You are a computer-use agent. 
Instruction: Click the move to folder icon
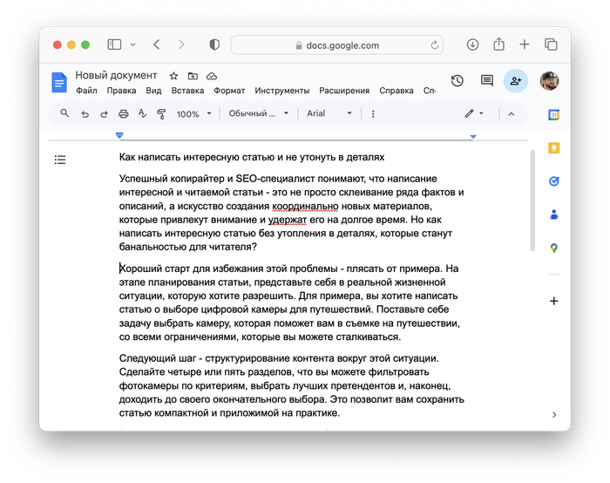click(x=193, y=76)
